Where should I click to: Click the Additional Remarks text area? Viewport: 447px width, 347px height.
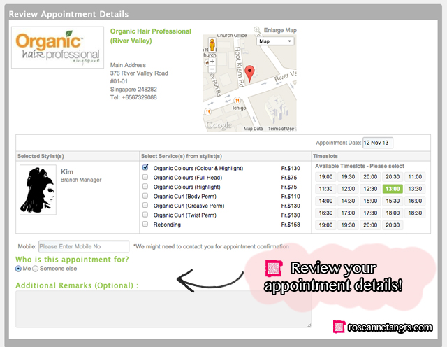(163, 309)
